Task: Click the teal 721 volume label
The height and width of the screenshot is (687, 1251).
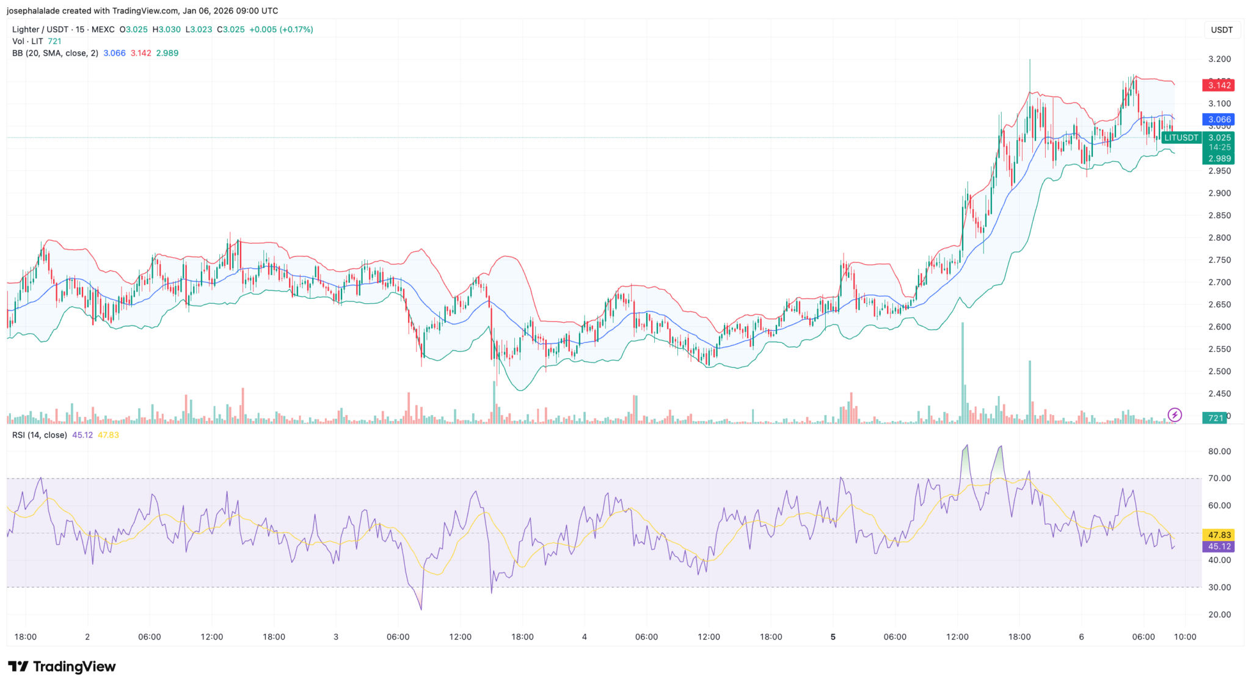Action: click(x=1214, y=418)
